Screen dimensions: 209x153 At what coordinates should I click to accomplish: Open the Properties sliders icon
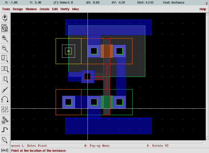click(5, 109)
